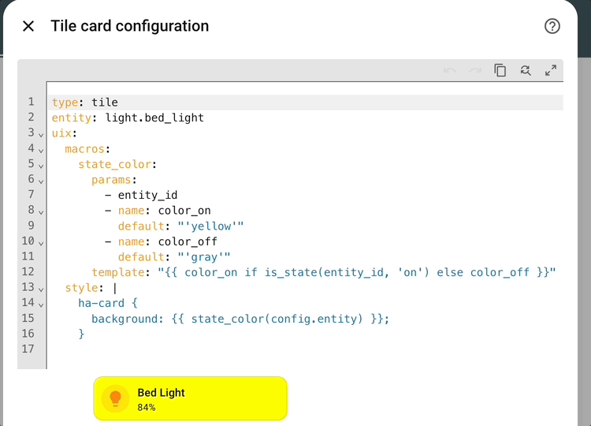The image size is (591, 426).
Task: Click the 'params' key on line 6
Action: click(112, 180)
